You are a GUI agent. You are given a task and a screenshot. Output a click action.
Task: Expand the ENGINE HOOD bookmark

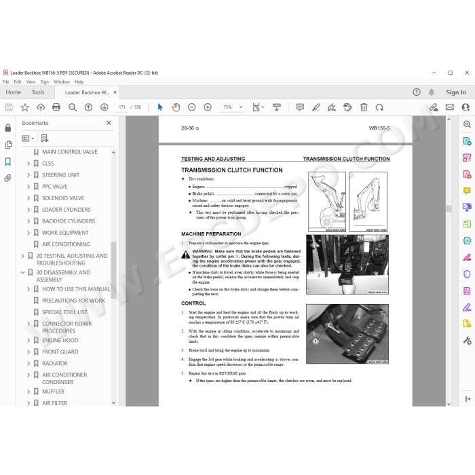point(28,341)
